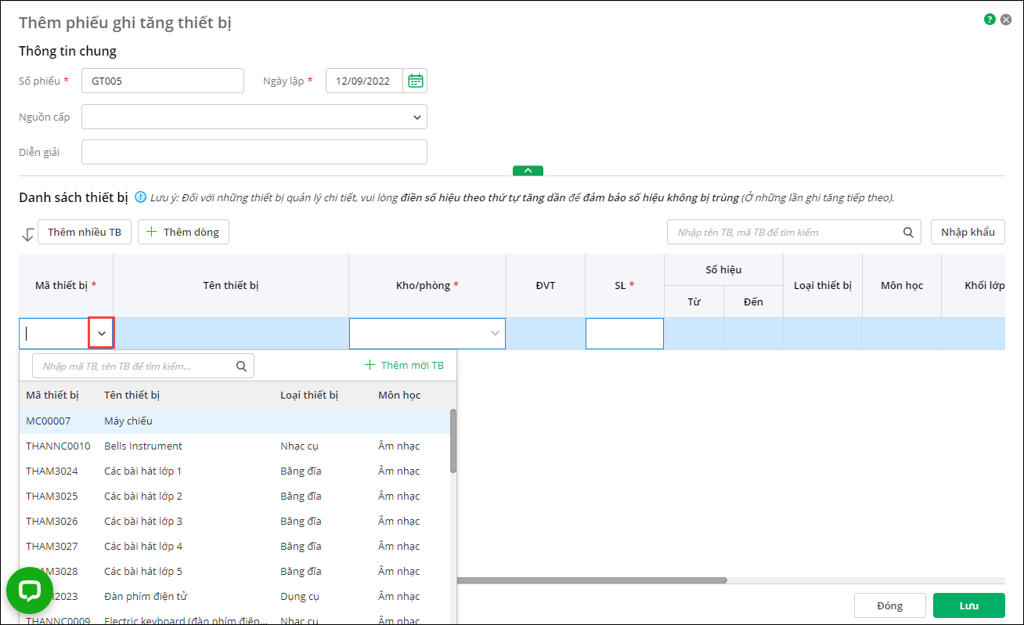Click the Lưu save button
Viewport: 1024px width, 625px height.
(x=968, y=605)
